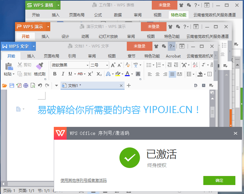Expand numbered list dropdown arrow
This screenshot has width=244, height=194.
163,65
